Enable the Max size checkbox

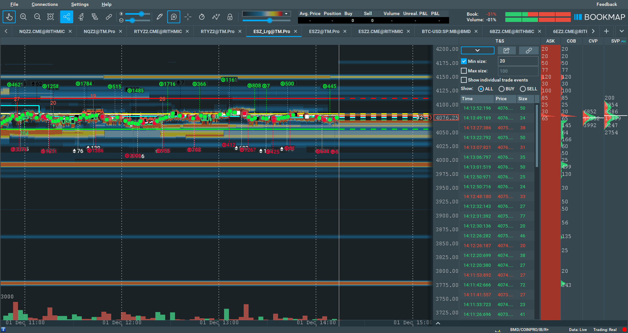tap(464, 71)
